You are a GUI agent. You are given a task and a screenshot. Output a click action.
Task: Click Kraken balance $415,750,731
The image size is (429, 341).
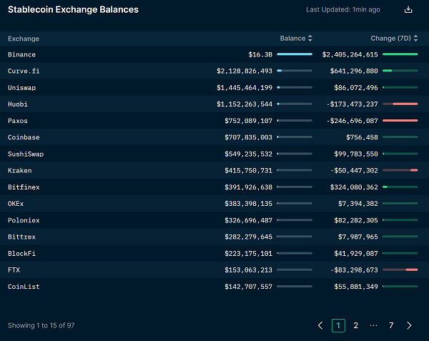pos(248,171)
